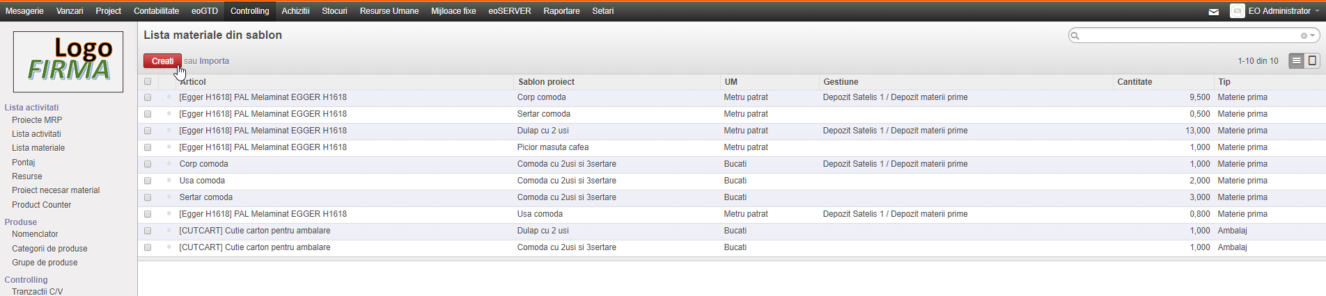The image size is (1326, 296).
Task: Check the box for Usa comoda row
Action: (148, 181)
